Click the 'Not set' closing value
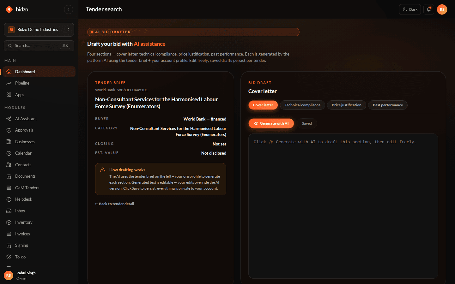This screenshot has width=455, height=284. point(219,144)
